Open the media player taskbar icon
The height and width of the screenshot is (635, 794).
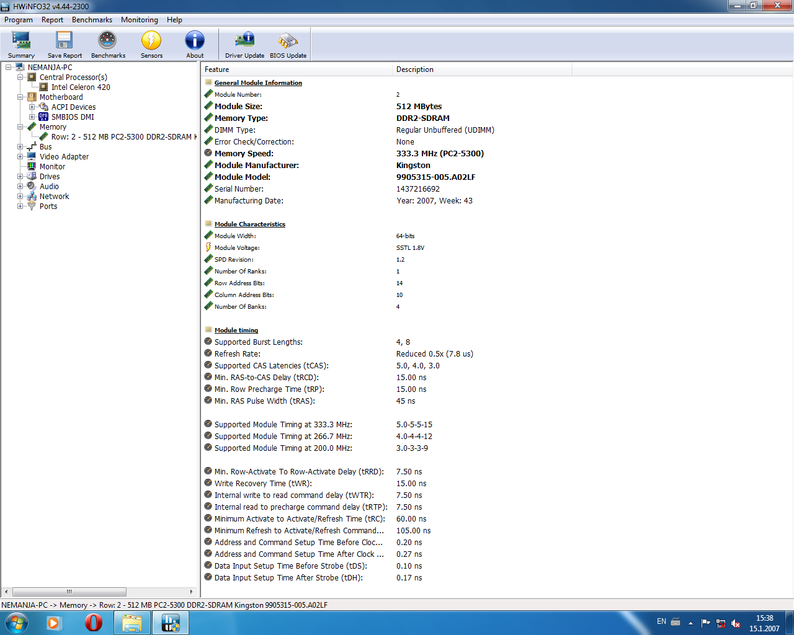coord(54,622)
